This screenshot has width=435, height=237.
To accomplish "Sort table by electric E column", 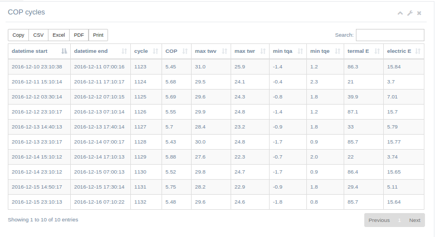I will click(x=404, y=51).
